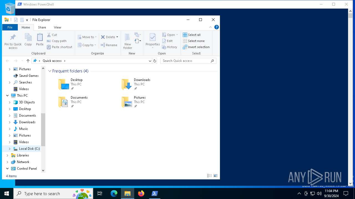Open address bar history dropdown

tap(150, 61)
